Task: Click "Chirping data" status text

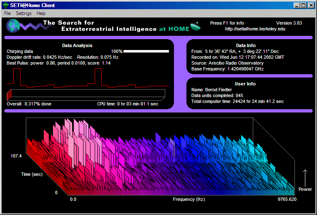Action: click(x=20, y=52)
